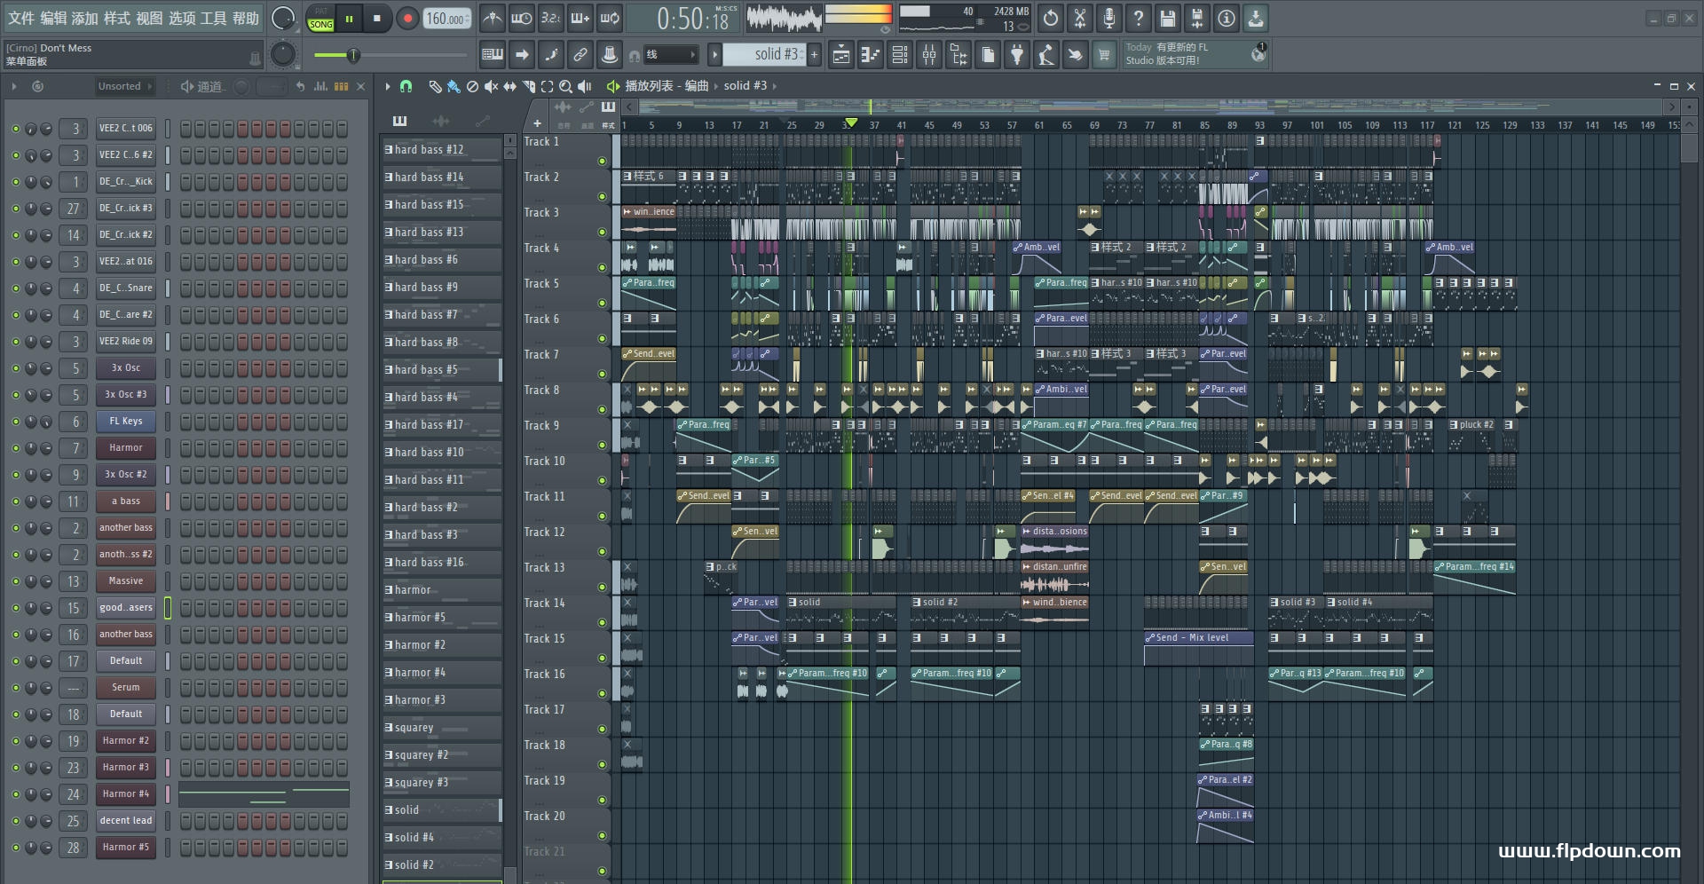The width and height of the screenshot is (1704, 884).
Task: Open the 编辑 menu
Action: [x=53, y=18]
